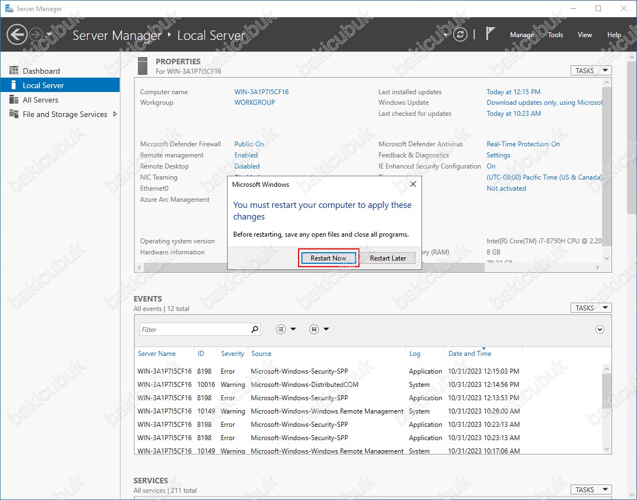Open the Help menu
The height and width of the screenshot is (500, 637).
(614, 35)
